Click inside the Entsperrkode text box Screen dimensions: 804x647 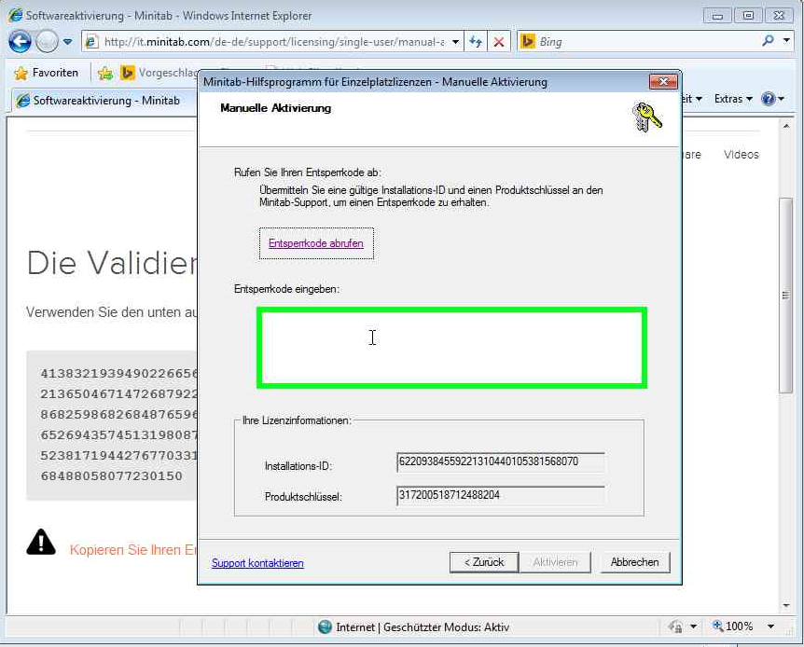(451, 348)
